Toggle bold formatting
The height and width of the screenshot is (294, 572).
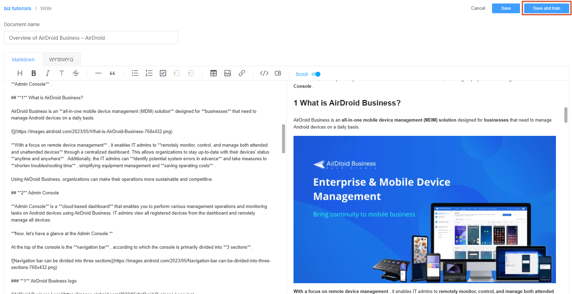coord(34,73)
